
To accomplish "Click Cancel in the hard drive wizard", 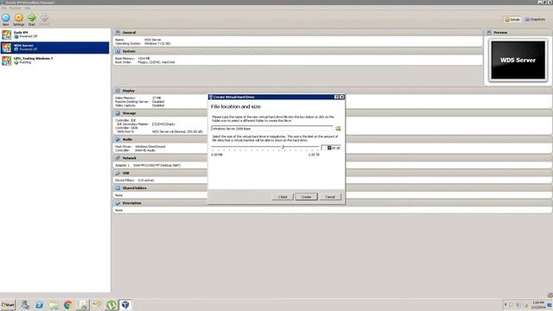I will click(x=330, y=197).
